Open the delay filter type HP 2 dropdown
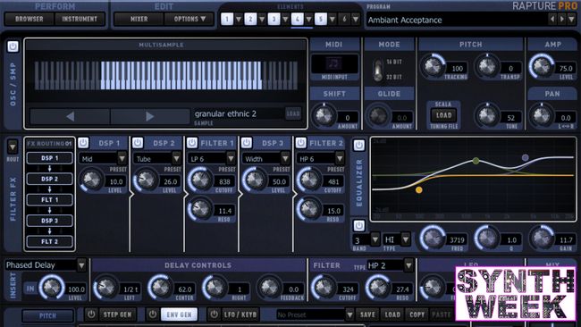 coord(408,265)
